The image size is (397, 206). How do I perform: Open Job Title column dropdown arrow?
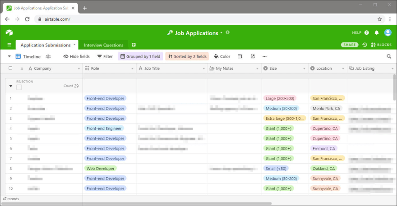203,69
